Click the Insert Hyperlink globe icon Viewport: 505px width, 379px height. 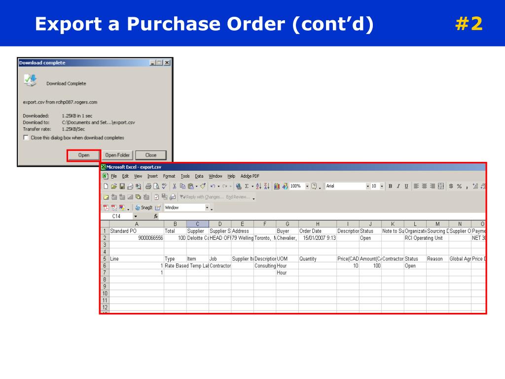239,186
